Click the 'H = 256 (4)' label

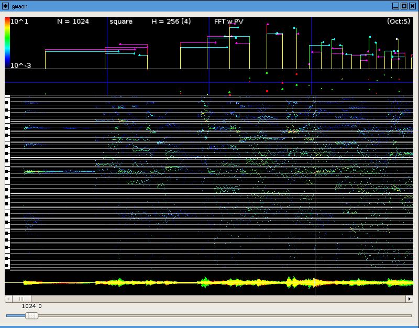pyautogui.click(x=171, y=21)
